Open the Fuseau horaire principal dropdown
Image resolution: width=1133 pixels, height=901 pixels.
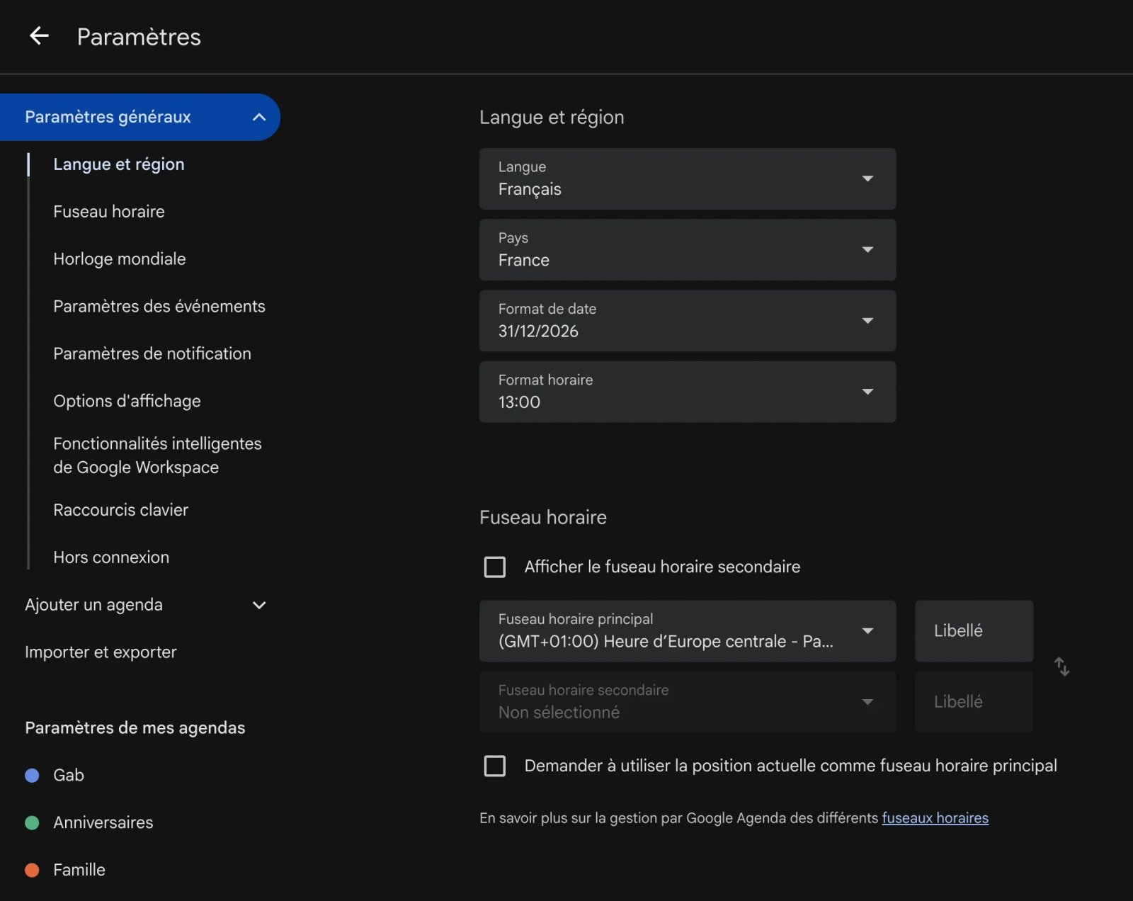(687, 631)
